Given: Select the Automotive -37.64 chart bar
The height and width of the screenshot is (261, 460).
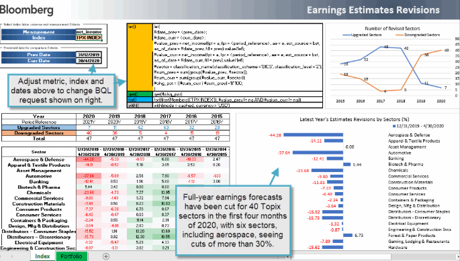Looking at the screenshot, I should [318, 153].
